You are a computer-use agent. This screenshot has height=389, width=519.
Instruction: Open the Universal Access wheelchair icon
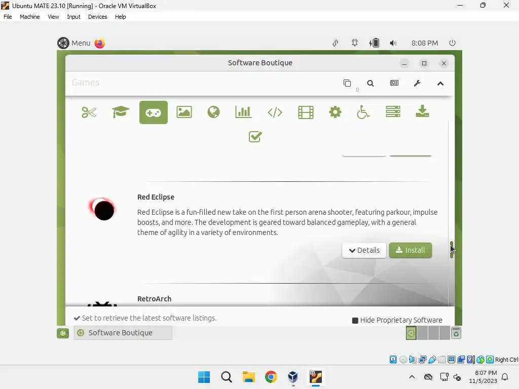[x=363, y=112]
